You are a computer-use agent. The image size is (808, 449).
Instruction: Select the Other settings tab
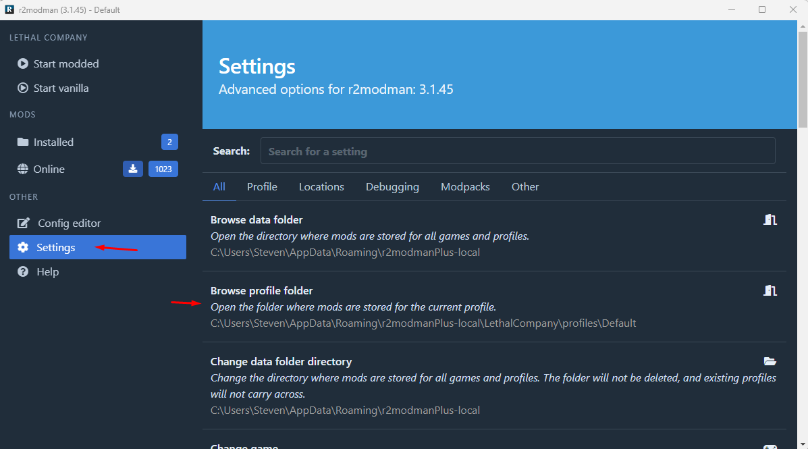(x=525, y=186)
